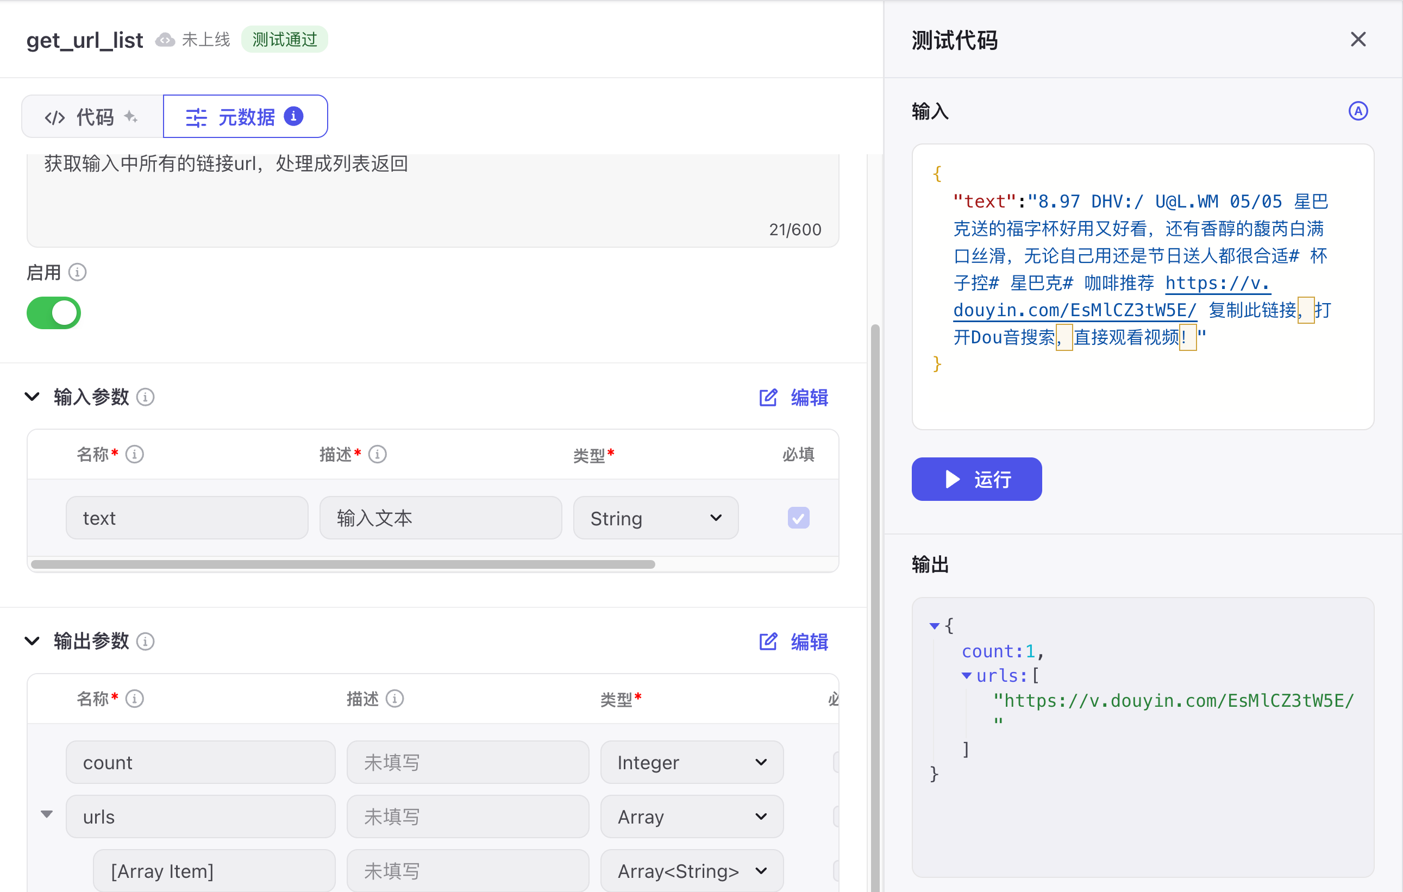1403x892 pixels.
Task: Click the info icon next to 启用 label
Action: 78,272
